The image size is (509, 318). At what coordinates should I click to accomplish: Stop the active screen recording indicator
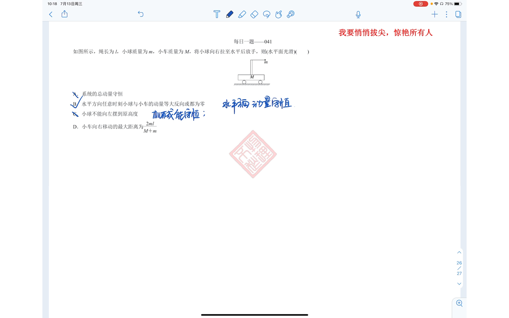pos(420,4)
